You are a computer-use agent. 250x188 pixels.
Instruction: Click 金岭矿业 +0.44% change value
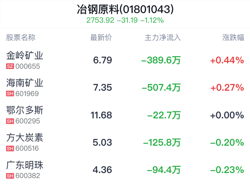227,60
